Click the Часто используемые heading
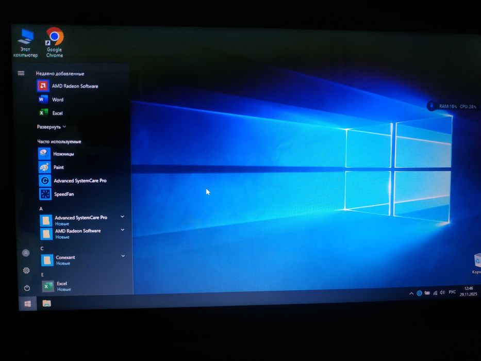 point(59,141)
